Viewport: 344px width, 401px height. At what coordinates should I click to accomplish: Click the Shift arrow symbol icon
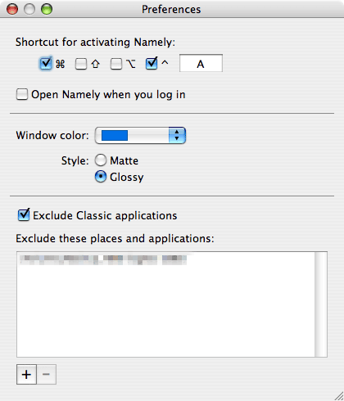(95, 64)
